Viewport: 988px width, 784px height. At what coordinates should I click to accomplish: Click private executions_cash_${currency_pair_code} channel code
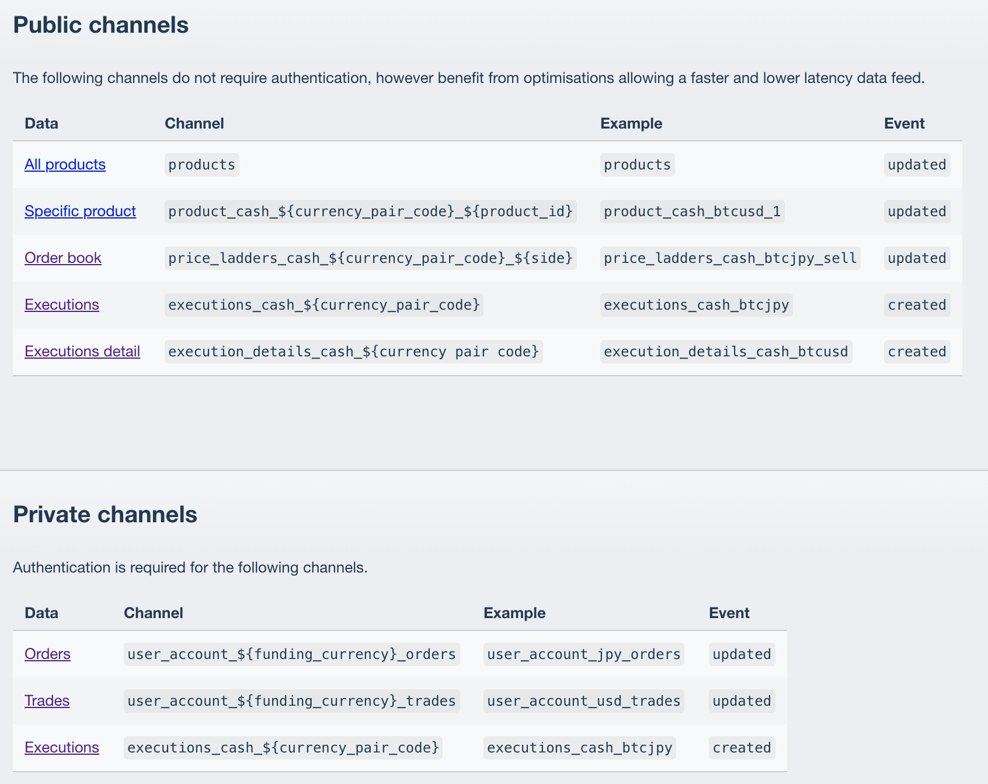[283, 748]
